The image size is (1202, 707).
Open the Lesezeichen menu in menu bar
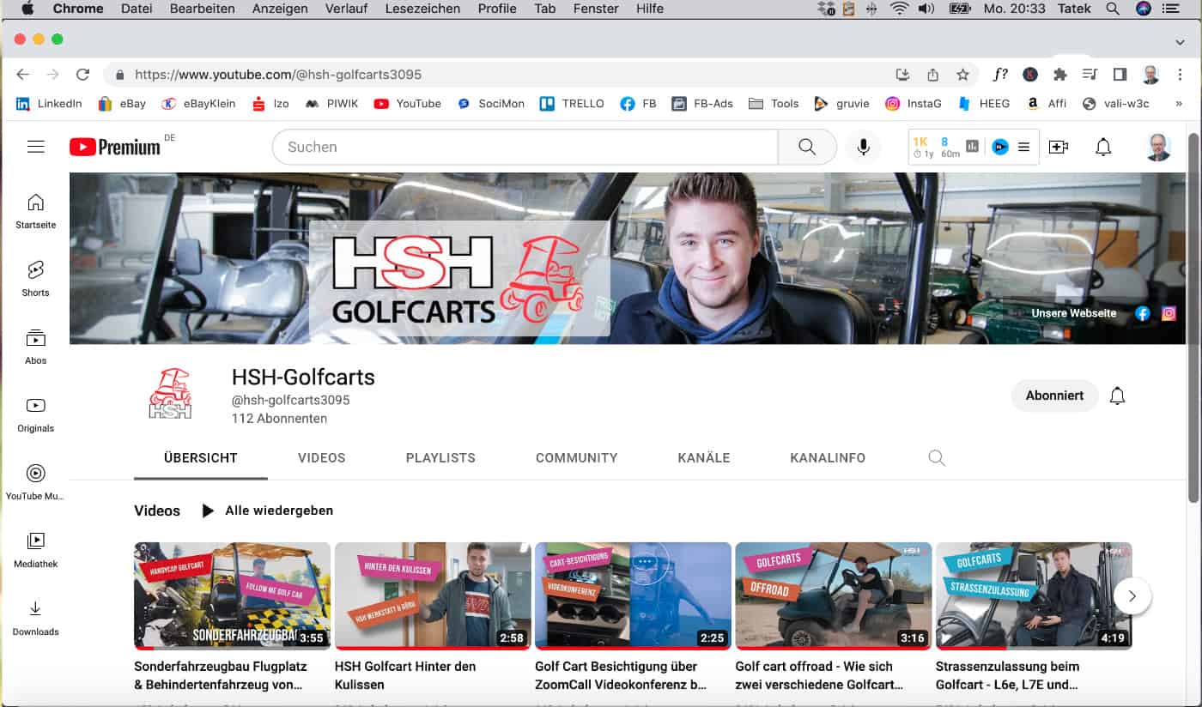[x=422, y=9]
